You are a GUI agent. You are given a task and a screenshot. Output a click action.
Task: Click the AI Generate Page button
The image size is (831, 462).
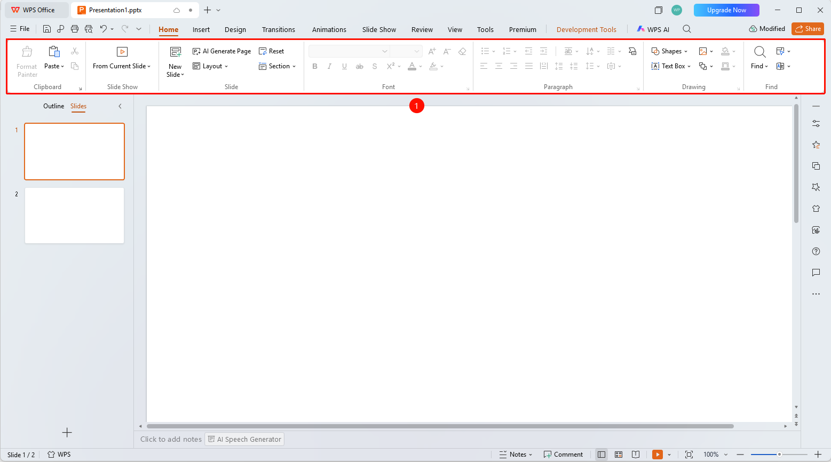(221, 51)
